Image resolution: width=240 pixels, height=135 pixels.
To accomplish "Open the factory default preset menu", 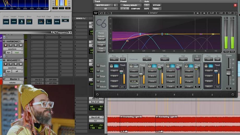I will pyautogui.click(x=131, y=5).
